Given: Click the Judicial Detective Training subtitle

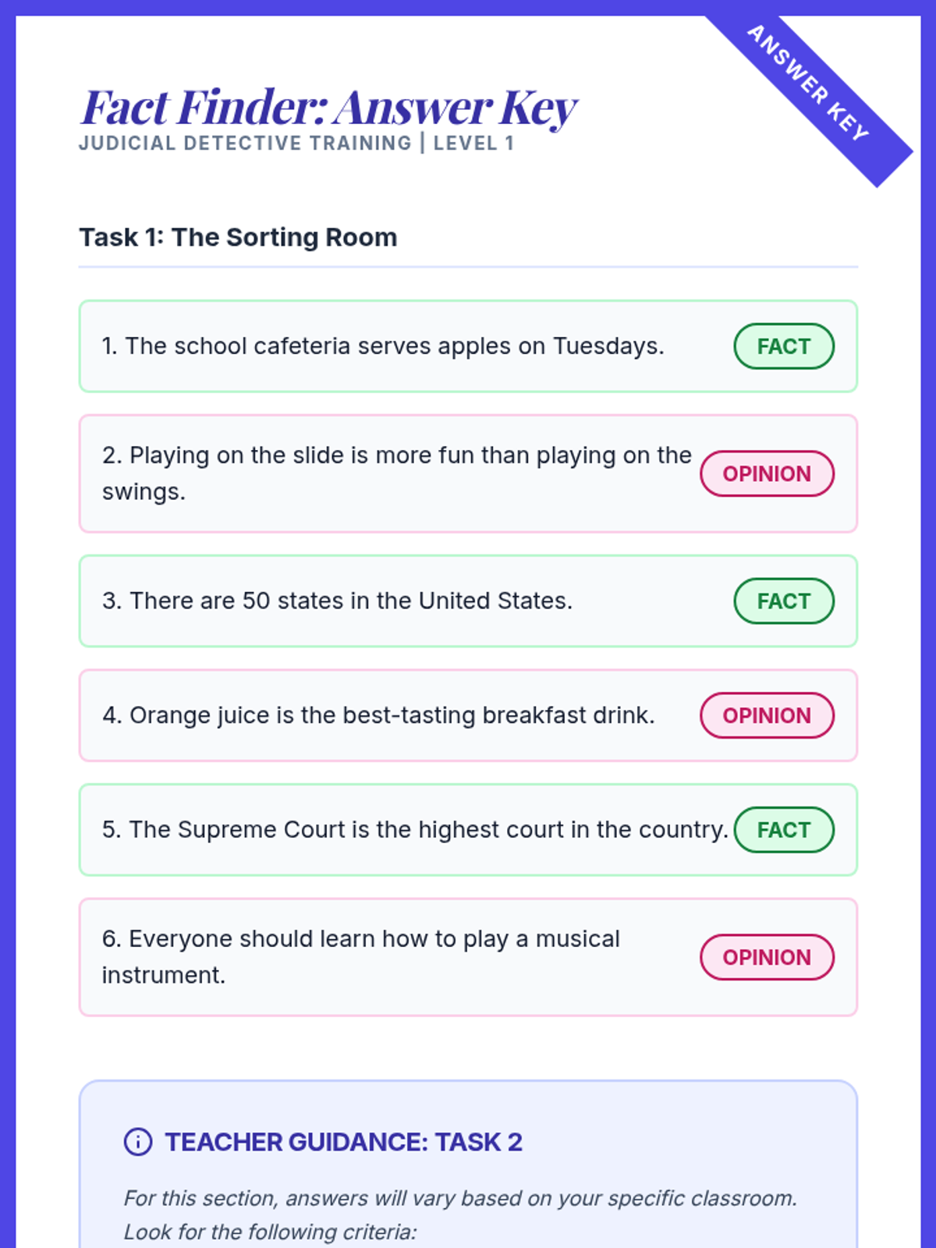Looking at the screenshot, I should pyautogui.click(x=296, y=144).
